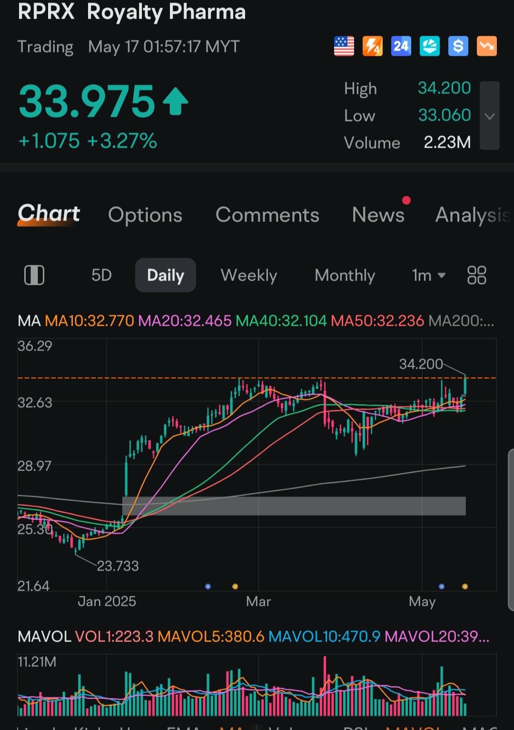This screenshot has height=730, width=514.
Task: Tap the orange trend line icon
Action: (x=487, y=46)
